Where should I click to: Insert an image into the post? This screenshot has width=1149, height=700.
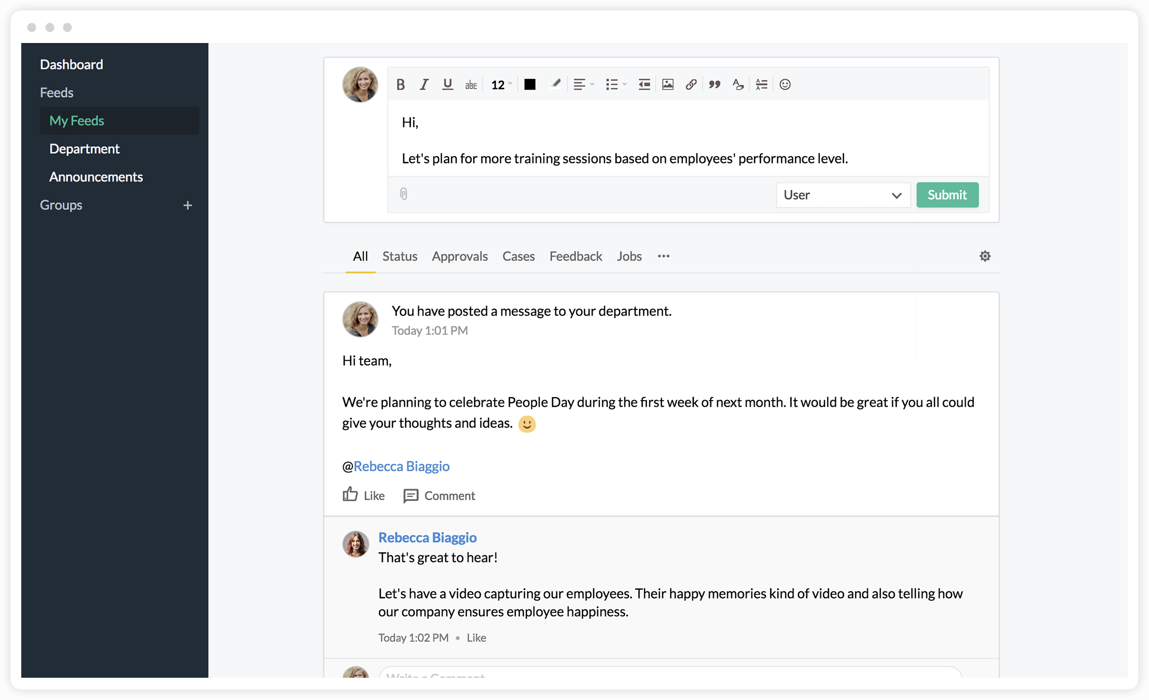coord(668,84)
